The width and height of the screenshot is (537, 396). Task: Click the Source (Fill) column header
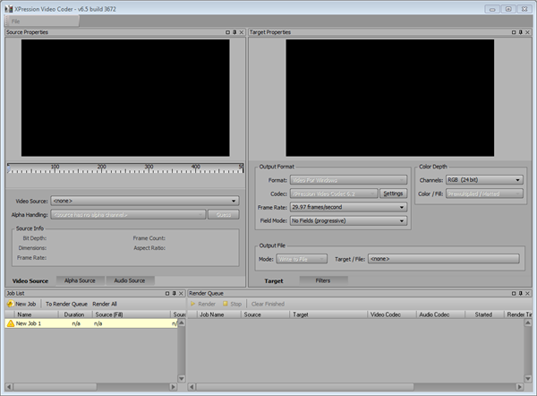click(x=132, y=314)
